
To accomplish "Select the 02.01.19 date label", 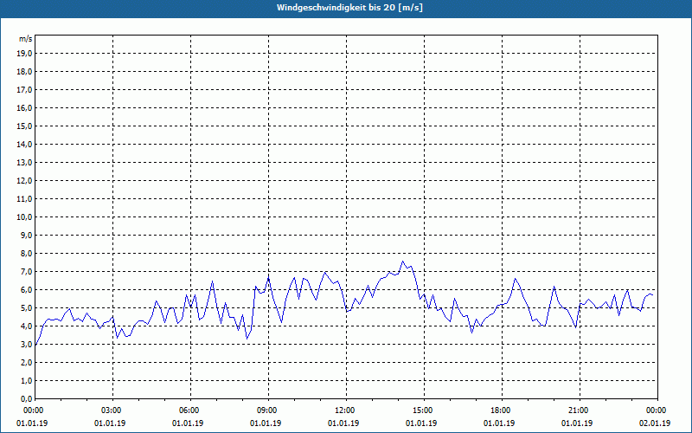I will point(655,423).
